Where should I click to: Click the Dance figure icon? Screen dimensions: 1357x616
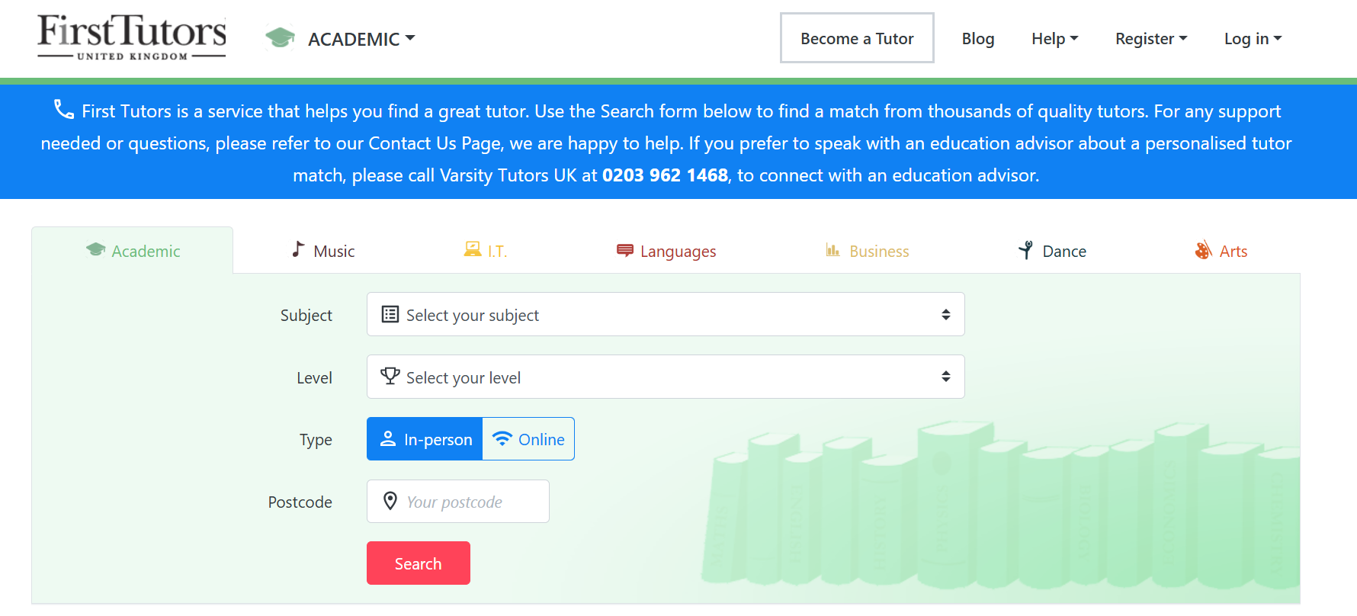click(x=1026, y=250)
